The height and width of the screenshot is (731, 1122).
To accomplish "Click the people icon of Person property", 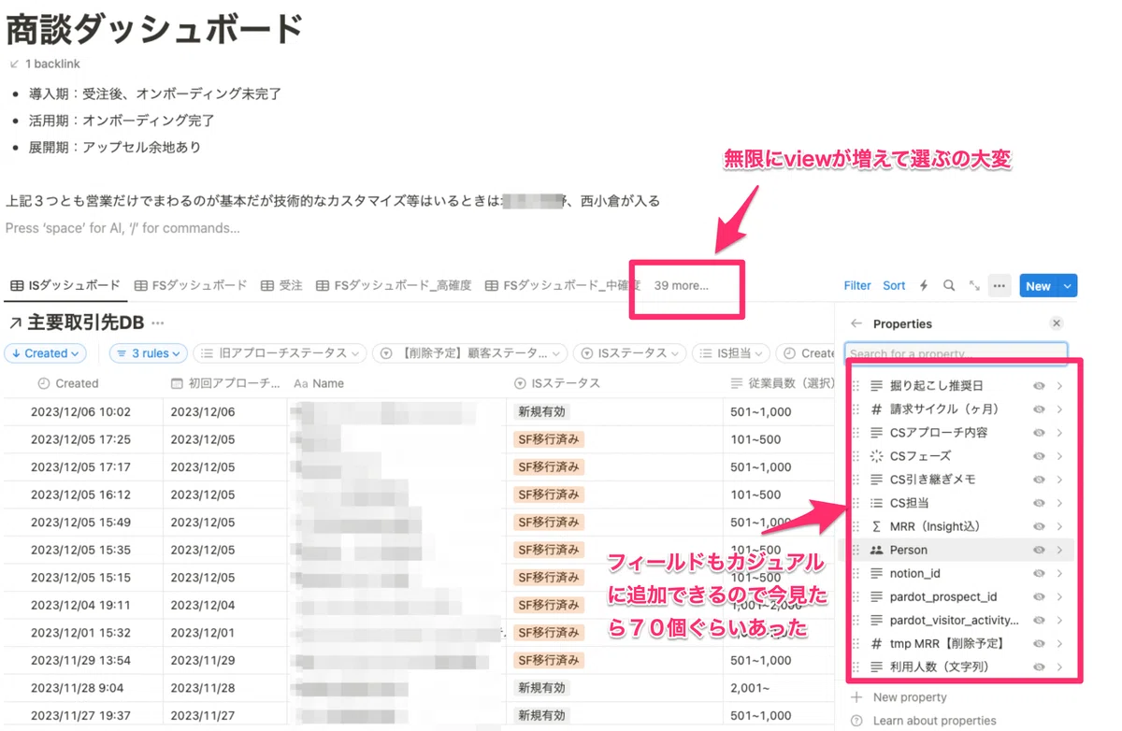I will (x=876, y=550).
